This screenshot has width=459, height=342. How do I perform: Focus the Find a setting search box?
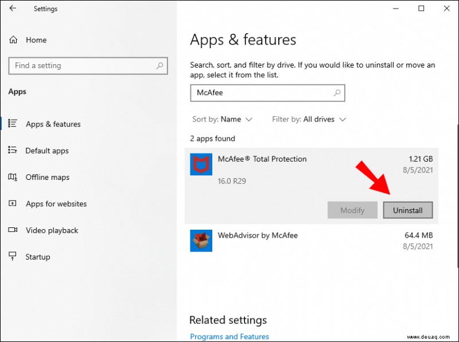pyautogui.click(x=88, y=65)
